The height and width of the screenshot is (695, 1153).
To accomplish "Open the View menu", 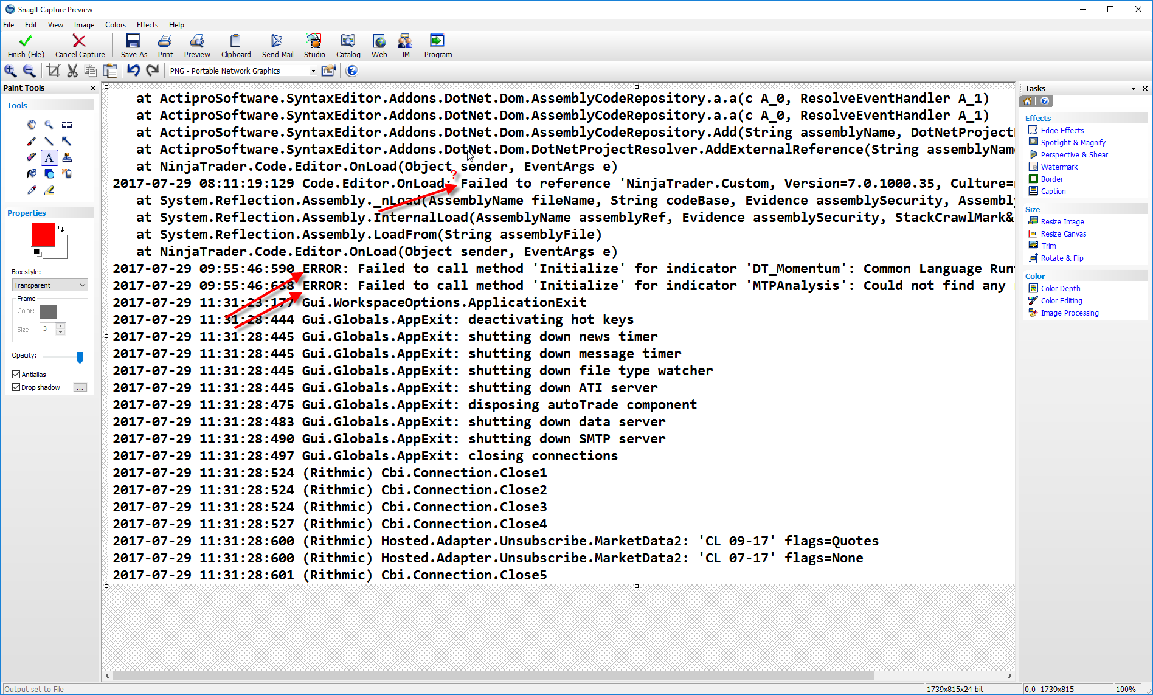I will (x=55, y=25).
